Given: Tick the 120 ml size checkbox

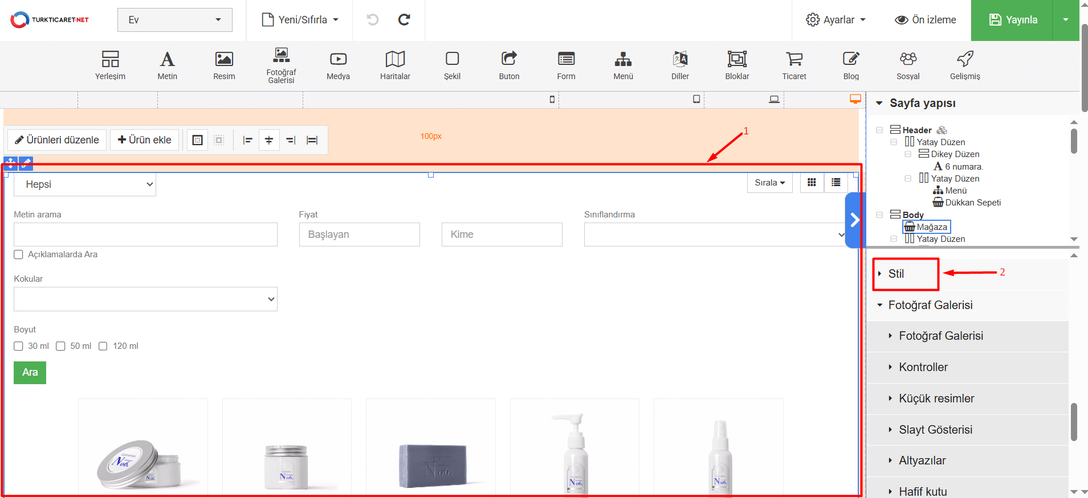Looking at the screenshot, I should [103, 346].
